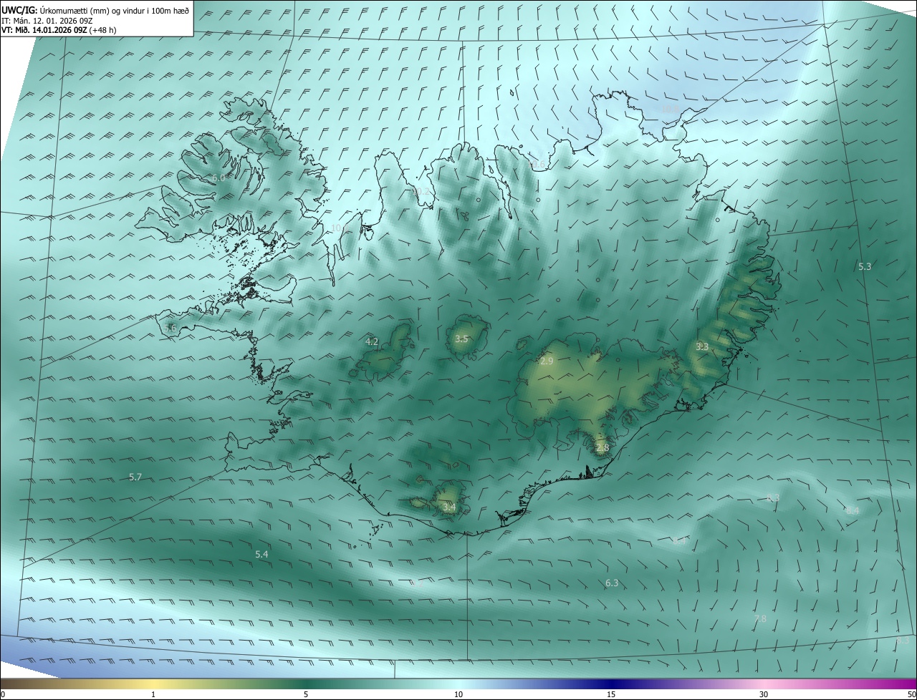
Task: Click the 5.4 value label on the map
Action: (261, 555)
